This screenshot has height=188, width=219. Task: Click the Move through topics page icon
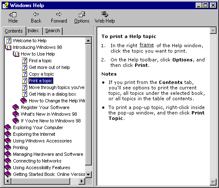25,87
